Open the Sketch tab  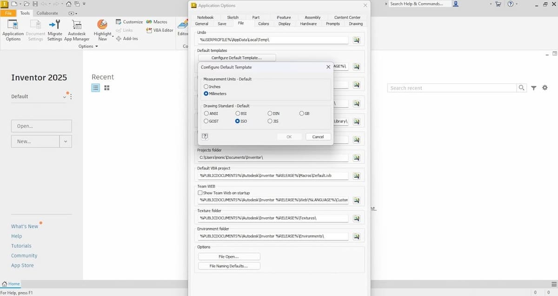(232, 18)
